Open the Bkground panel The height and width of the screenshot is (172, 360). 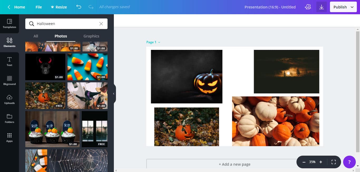(x=9, y=80)
